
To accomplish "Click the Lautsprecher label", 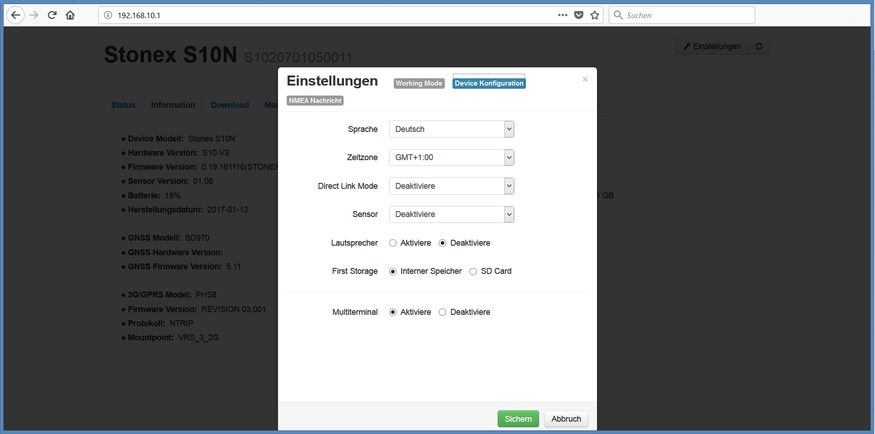I will coord(354,243).
